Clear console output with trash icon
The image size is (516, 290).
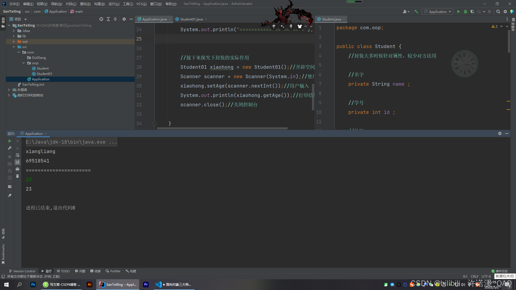click(17, 176)
